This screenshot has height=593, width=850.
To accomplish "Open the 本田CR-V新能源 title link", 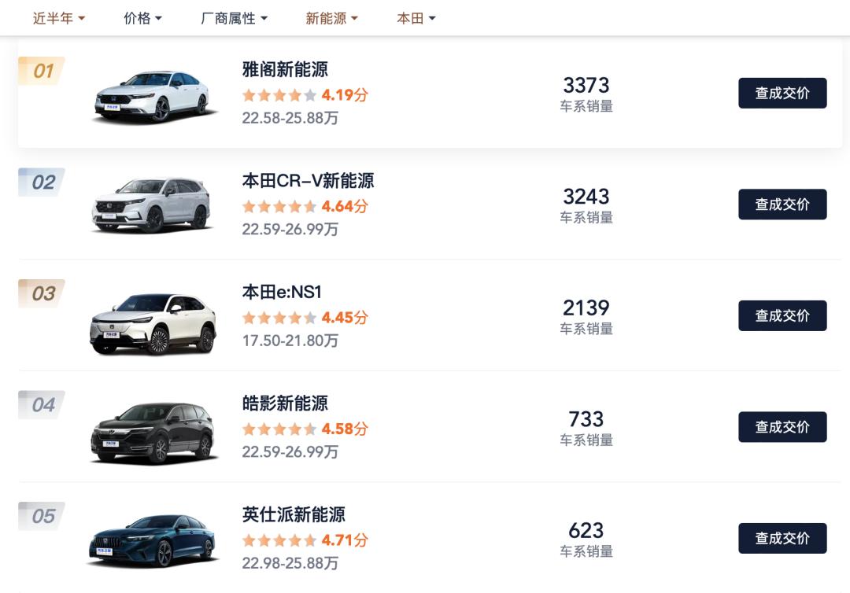I will pyautogui.click(x=308, y=181).
